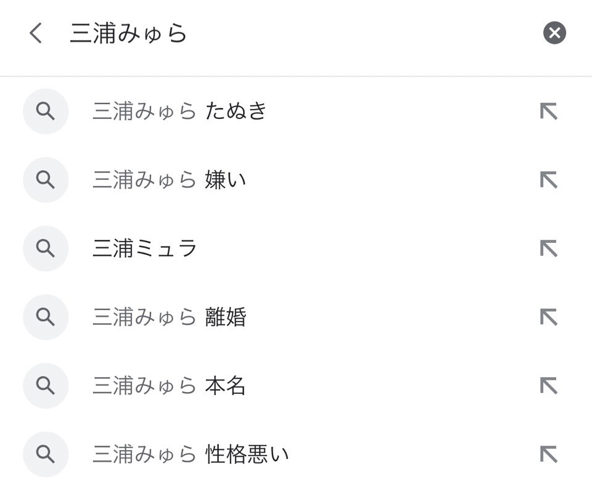Insert 性格悪い suggestion using its arrow icon
This screenshot has height=487, width=592.
549,454
